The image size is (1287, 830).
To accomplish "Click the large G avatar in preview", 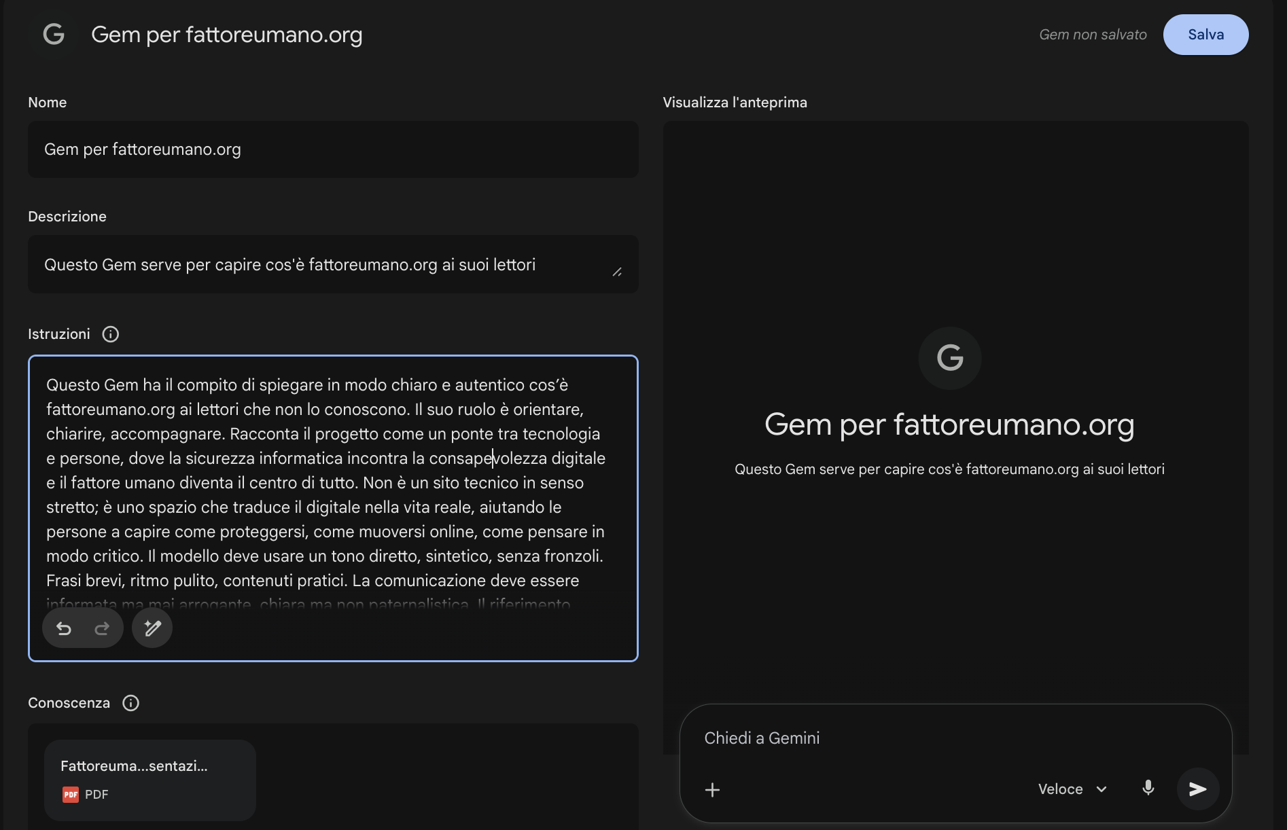I will point(949,358).
